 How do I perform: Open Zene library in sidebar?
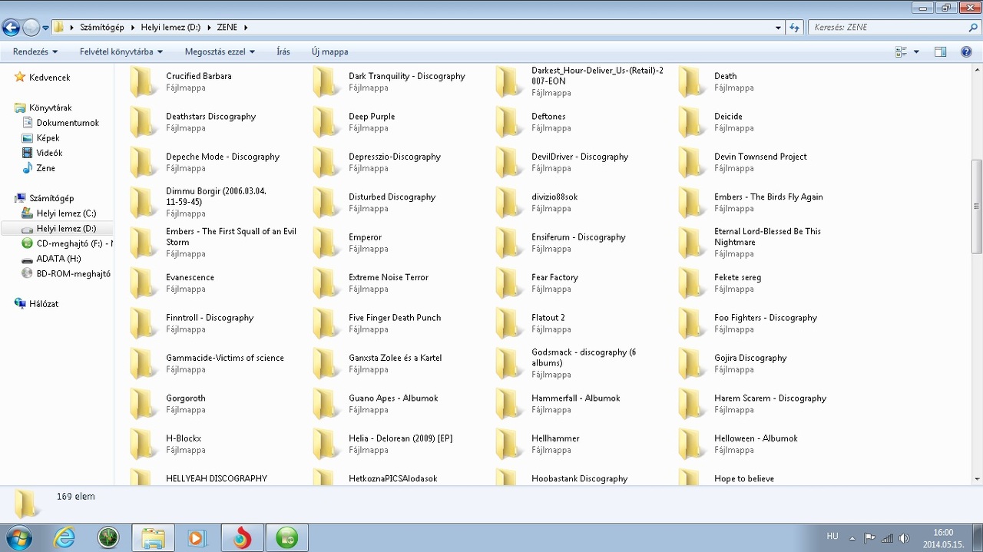coord(45,168)
